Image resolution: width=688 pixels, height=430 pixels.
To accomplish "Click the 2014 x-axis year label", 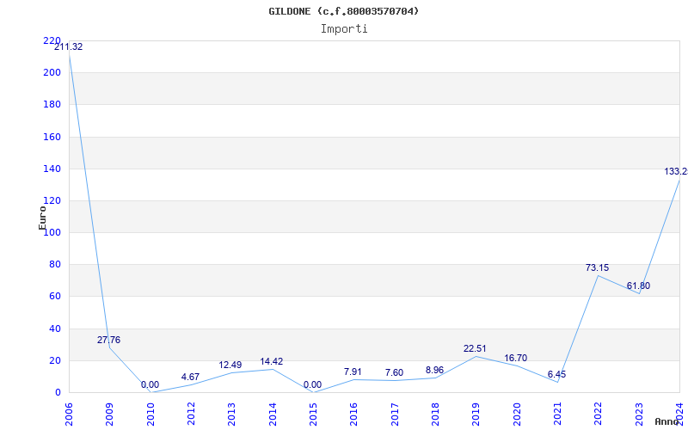I will pos(273,414).
